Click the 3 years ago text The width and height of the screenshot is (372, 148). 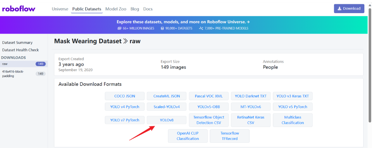coord(71,64)
